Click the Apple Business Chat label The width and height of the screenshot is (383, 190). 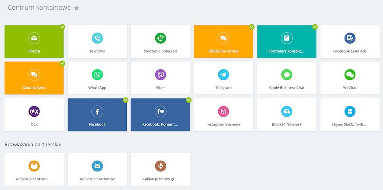point(286,88)
